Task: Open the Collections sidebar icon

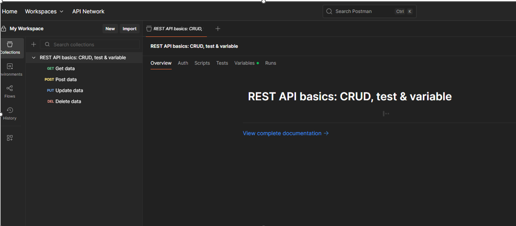Action: coord(10,48)
